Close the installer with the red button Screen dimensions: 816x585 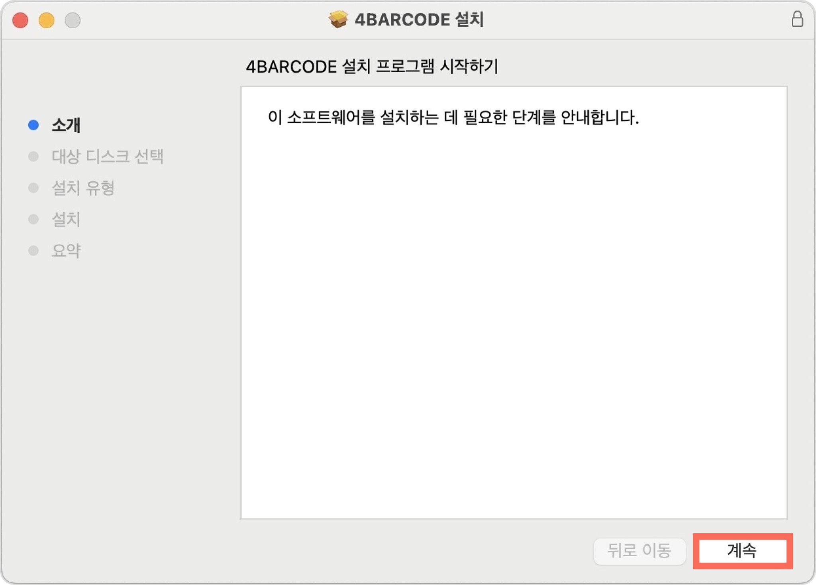coord(20,20)
